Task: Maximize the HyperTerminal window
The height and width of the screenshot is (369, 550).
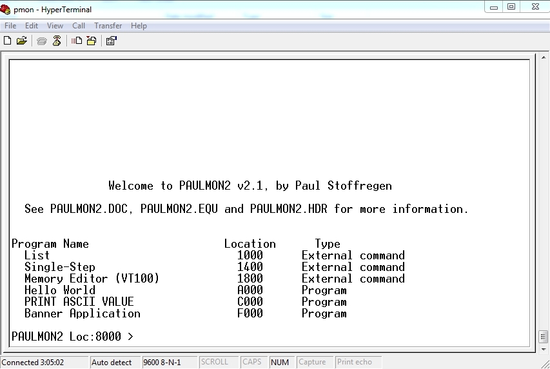Action: (511, 7)
